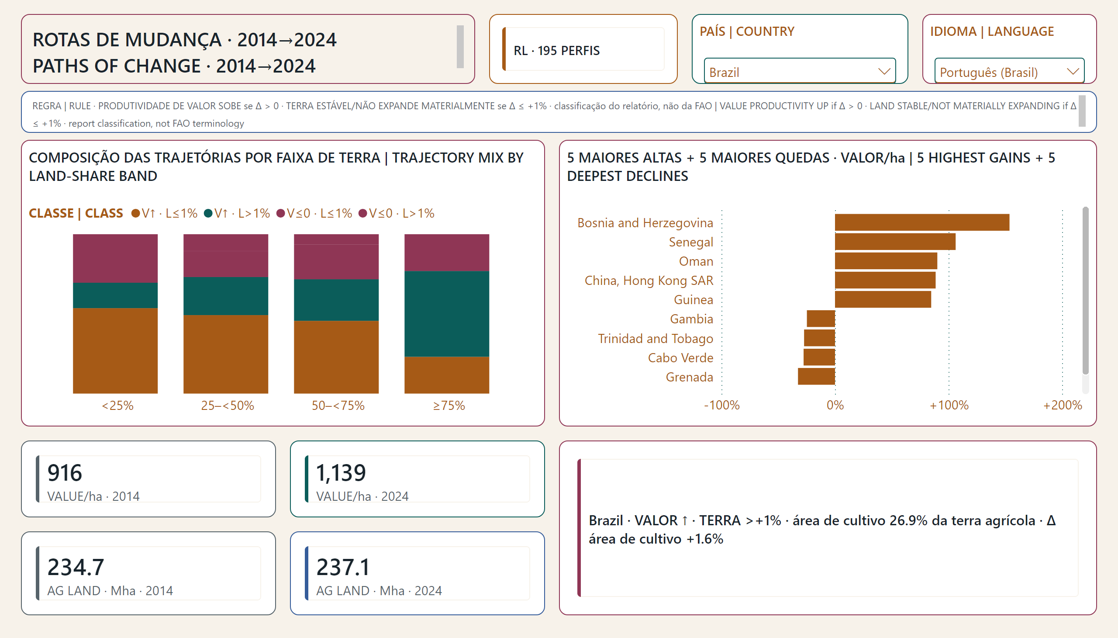Click the V↑ · L≤1% legend dot
The height and width of the screenshot is (638, 1118).
coord(135,213)
